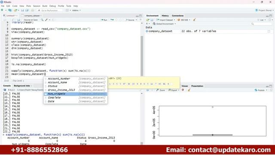Image resolution: width=275 pixels, height=155 pixels.
Task: Switch to the Background Jobs tab
Action: point(22,86)
